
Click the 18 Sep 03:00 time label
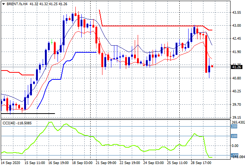tap(82, 163)
